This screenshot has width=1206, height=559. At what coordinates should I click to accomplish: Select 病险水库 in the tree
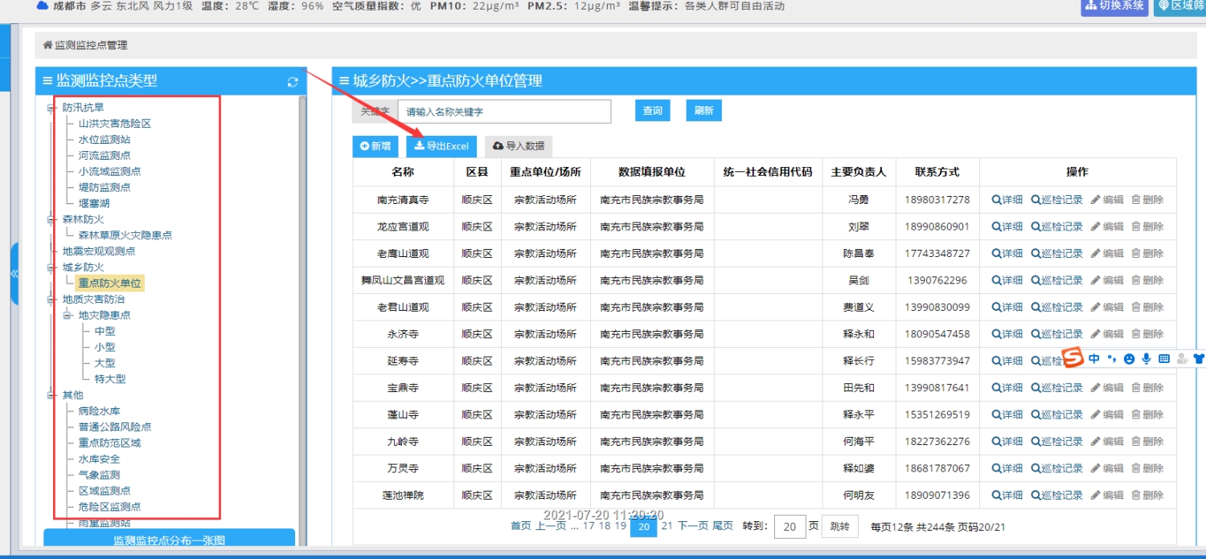(99, 411)
